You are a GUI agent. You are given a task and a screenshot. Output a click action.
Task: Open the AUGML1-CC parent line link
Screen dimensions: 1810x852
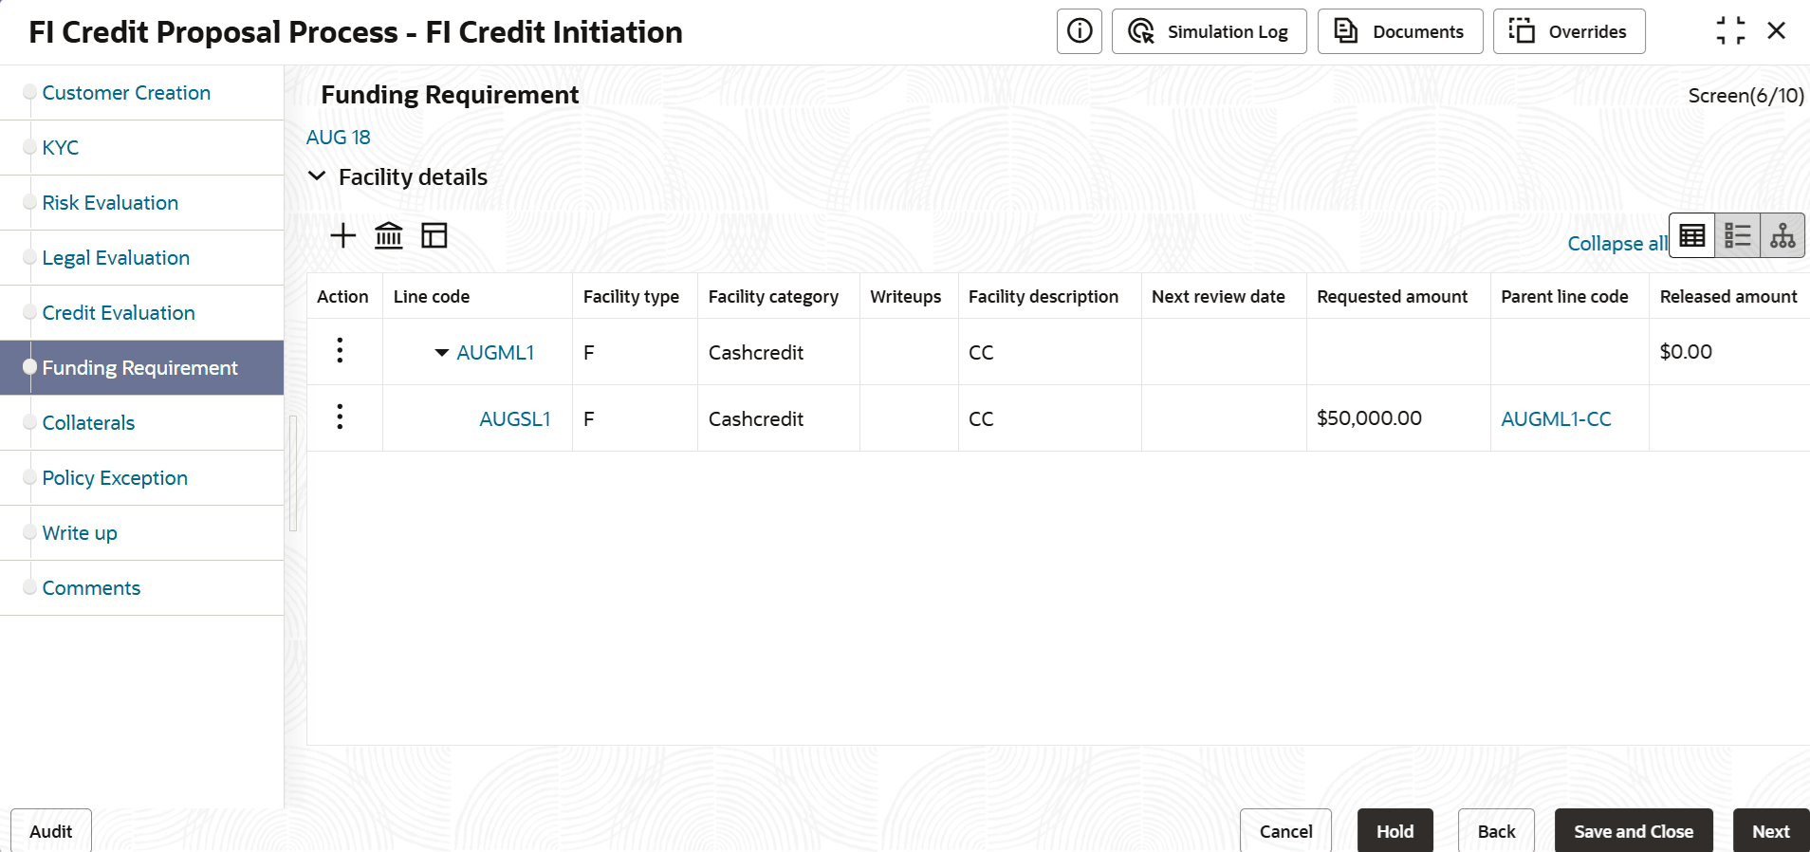[1556, 418]
